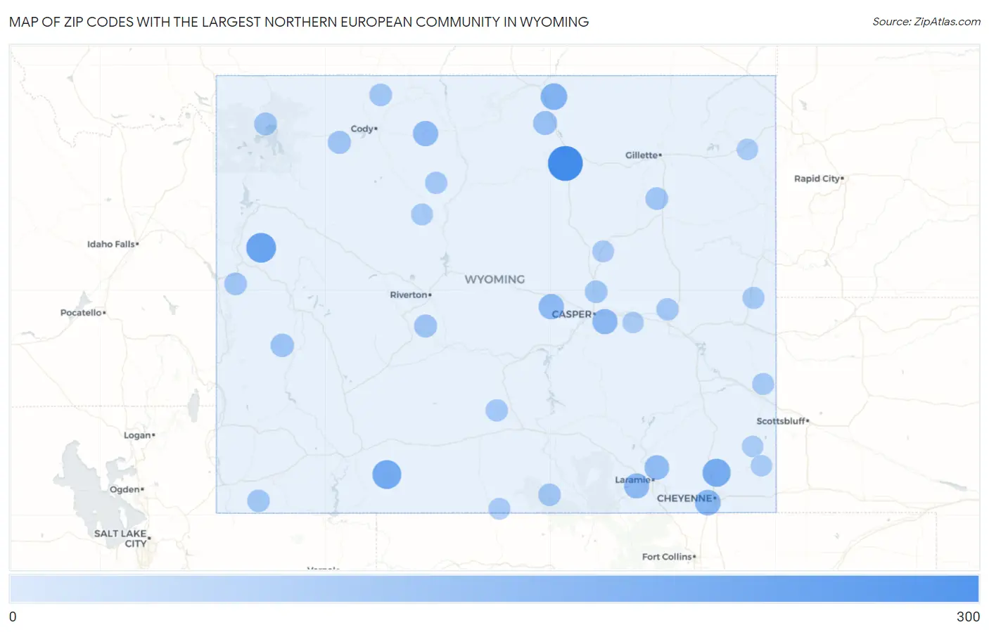989x632 pixels.
Task: Click the Idaho Falls label
Action: point(113,244)
